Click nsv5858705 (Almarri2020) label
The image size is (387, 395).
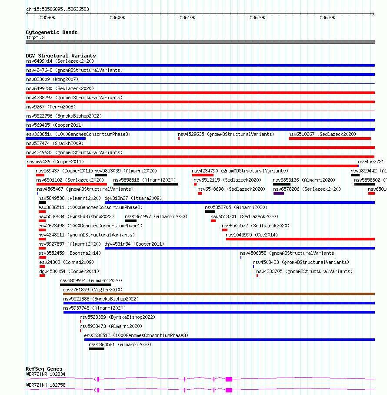click(236, 207)
